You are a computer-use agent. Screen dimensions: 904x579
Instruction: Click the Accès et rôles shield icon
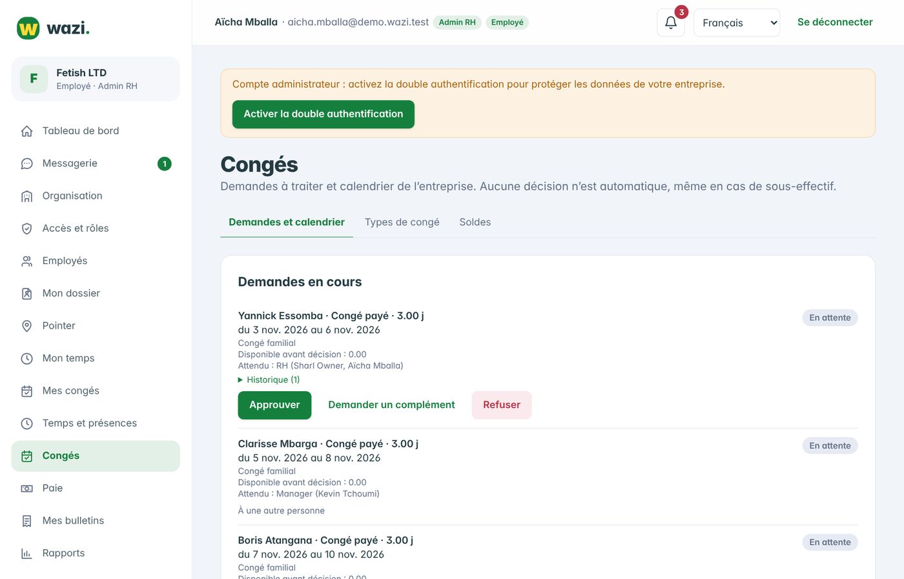(x=26, y=229)
